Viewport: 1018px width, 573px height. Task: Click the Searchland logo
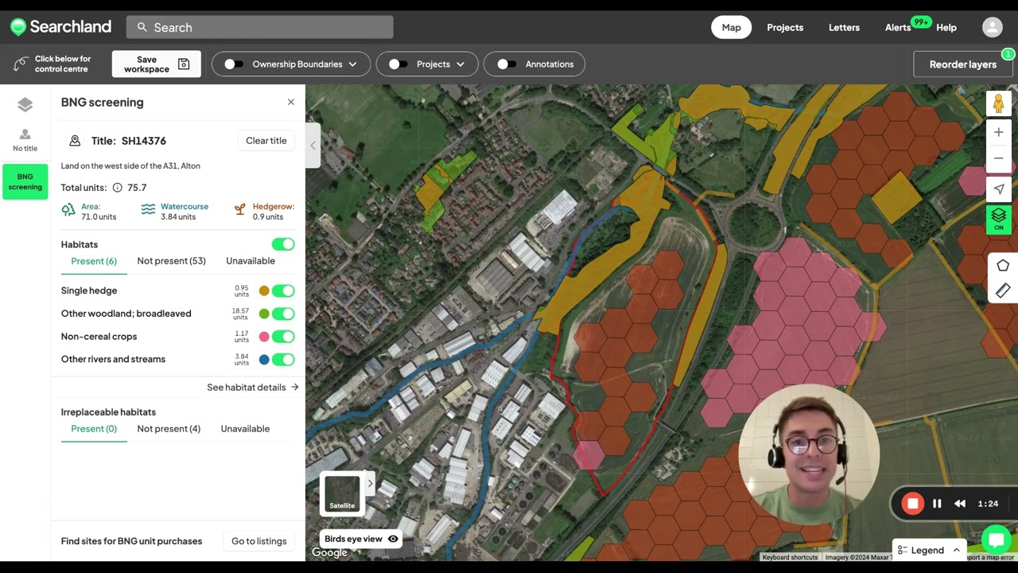(x=60, y=27)
